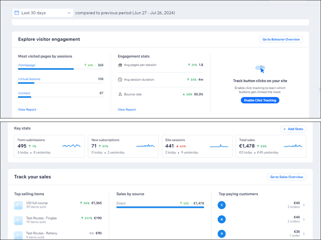The width and height of the screenshot is (321, 240).
Task: Click the Direct source label
Action: (x=121, y=203)
